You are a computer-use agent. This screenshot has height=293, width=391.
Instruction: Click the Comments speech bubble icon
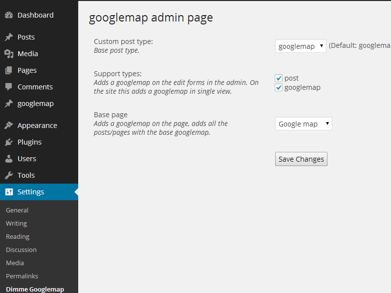9,87
